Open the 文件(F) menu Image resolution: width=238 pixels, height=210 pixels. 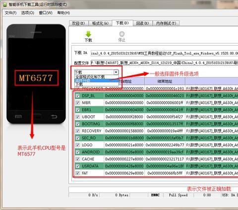(x=10, y=13)
